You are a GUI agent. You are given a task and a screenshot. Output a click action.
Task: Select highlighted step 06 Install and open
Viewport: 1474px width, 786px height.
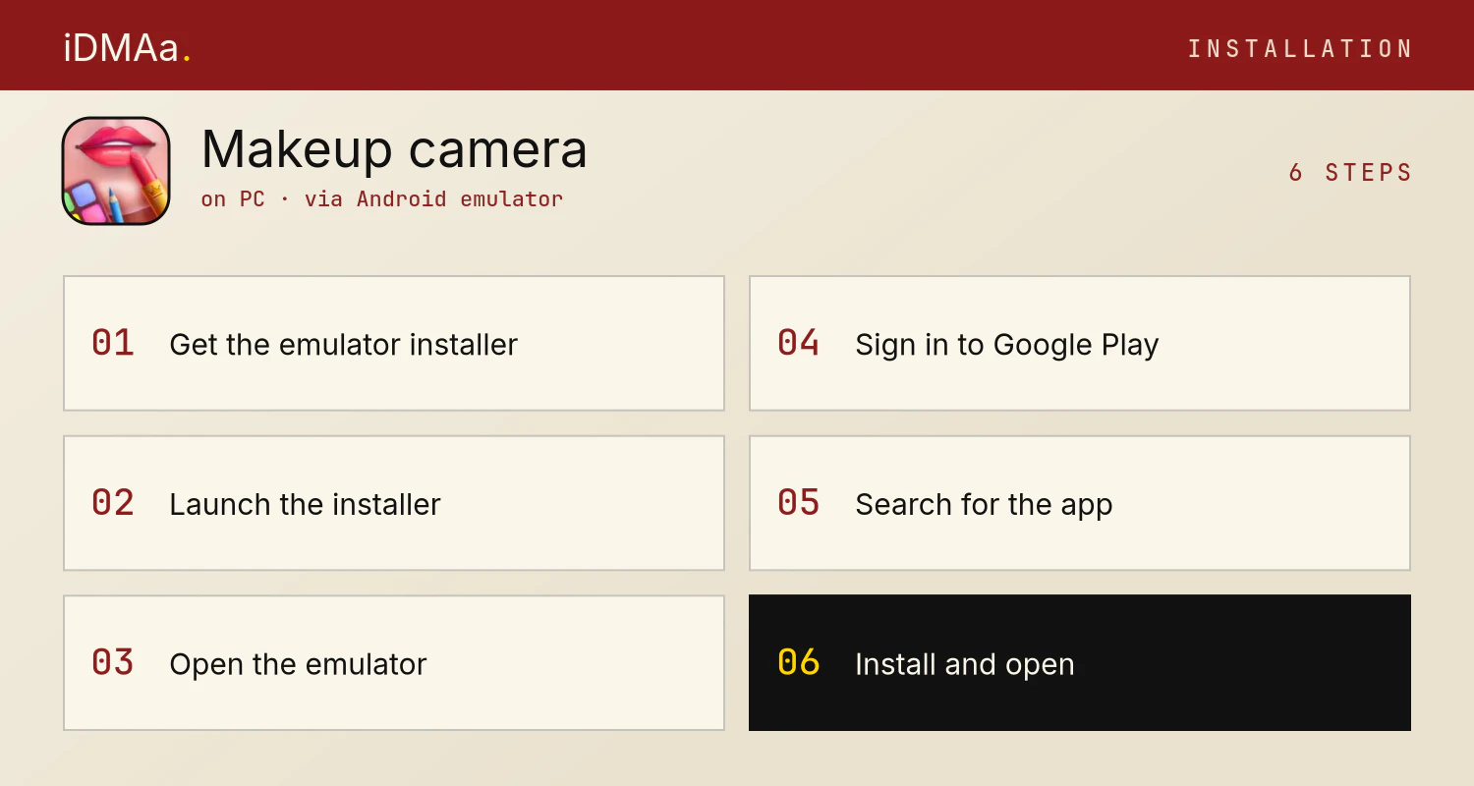[x=1080, y=663]
